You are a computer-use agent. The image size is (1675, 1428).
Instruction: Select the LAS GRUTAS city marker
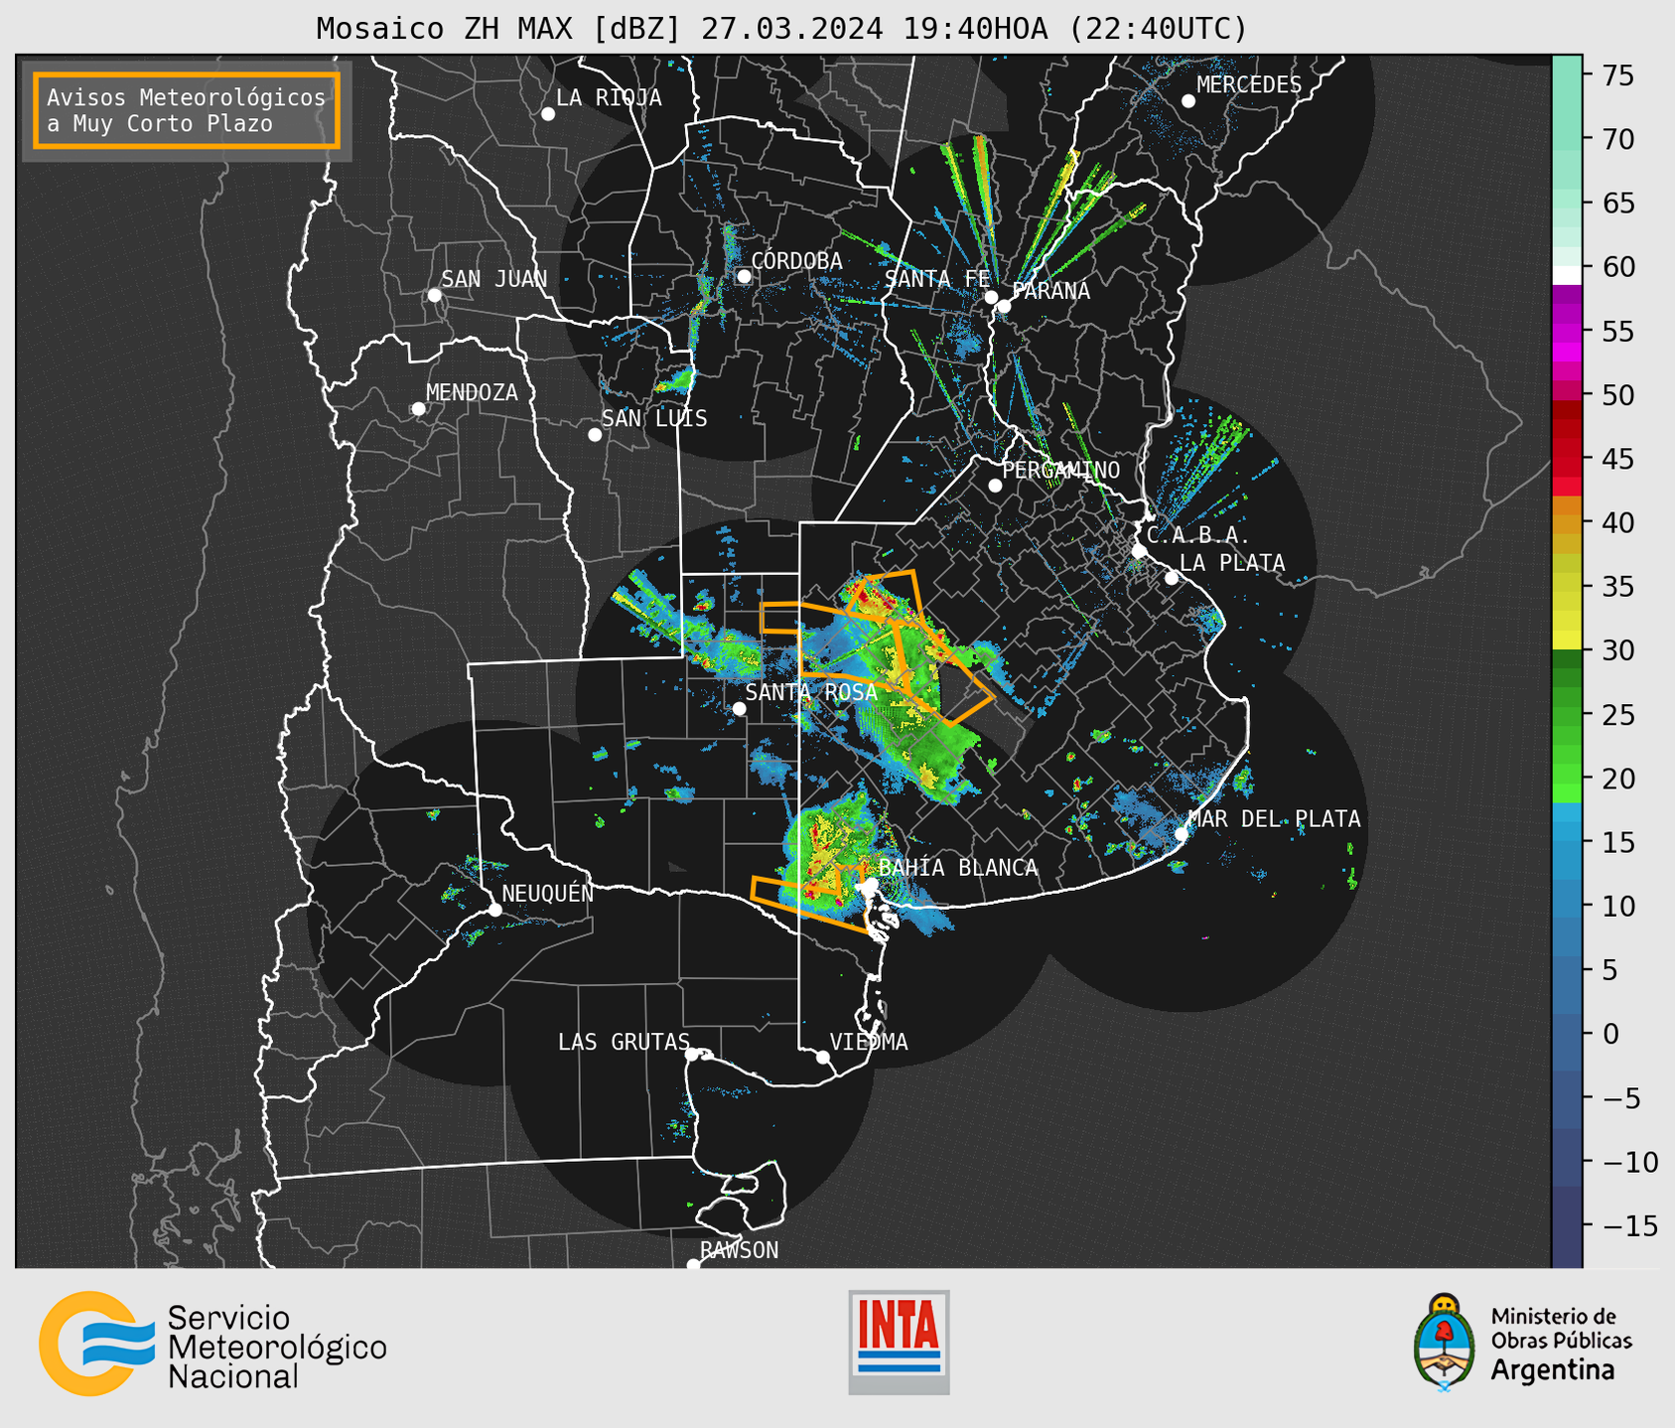point(692,1055)
